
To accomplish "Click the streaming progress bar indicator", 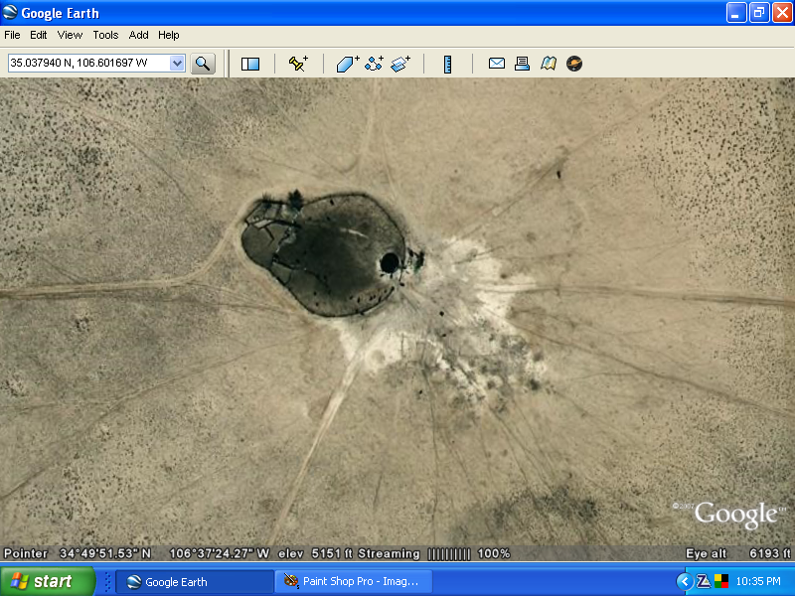I will tap(449, 554).
